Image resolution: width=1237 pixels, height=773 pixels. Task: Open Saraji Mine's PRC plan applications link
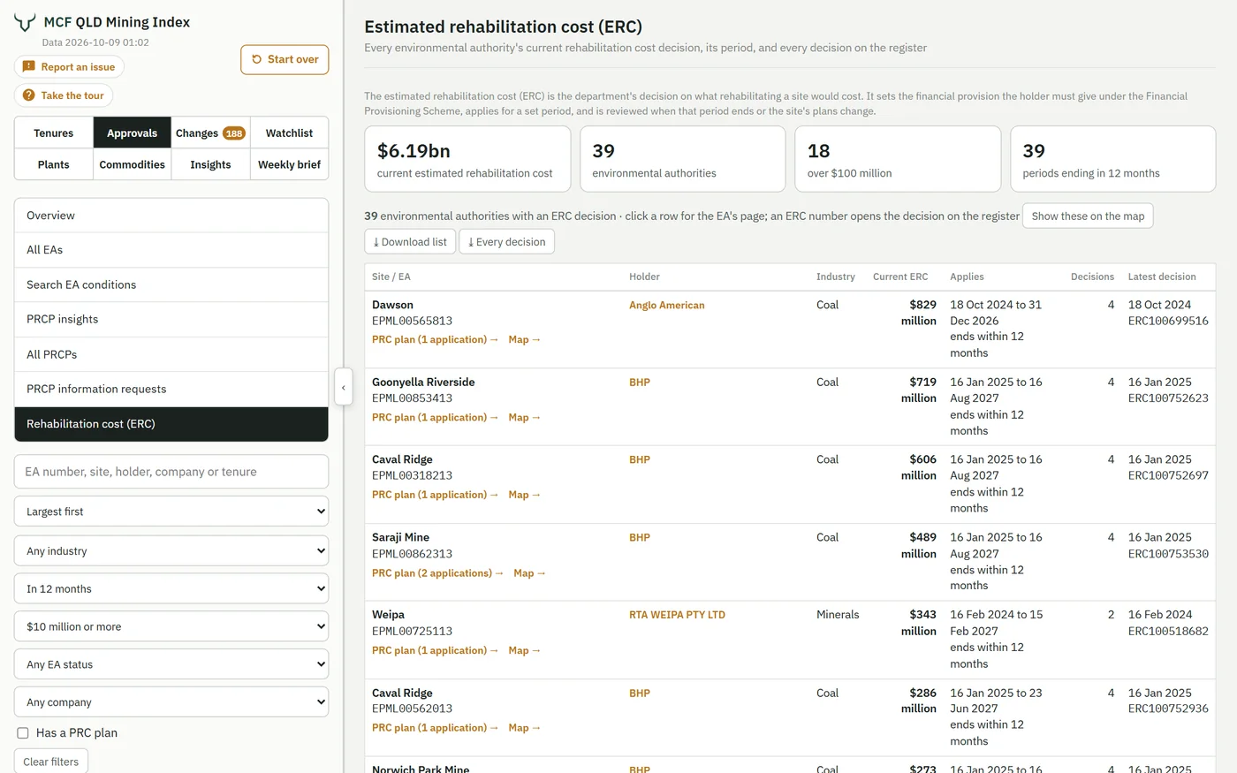pyautogui.click(x=437, y=573)
